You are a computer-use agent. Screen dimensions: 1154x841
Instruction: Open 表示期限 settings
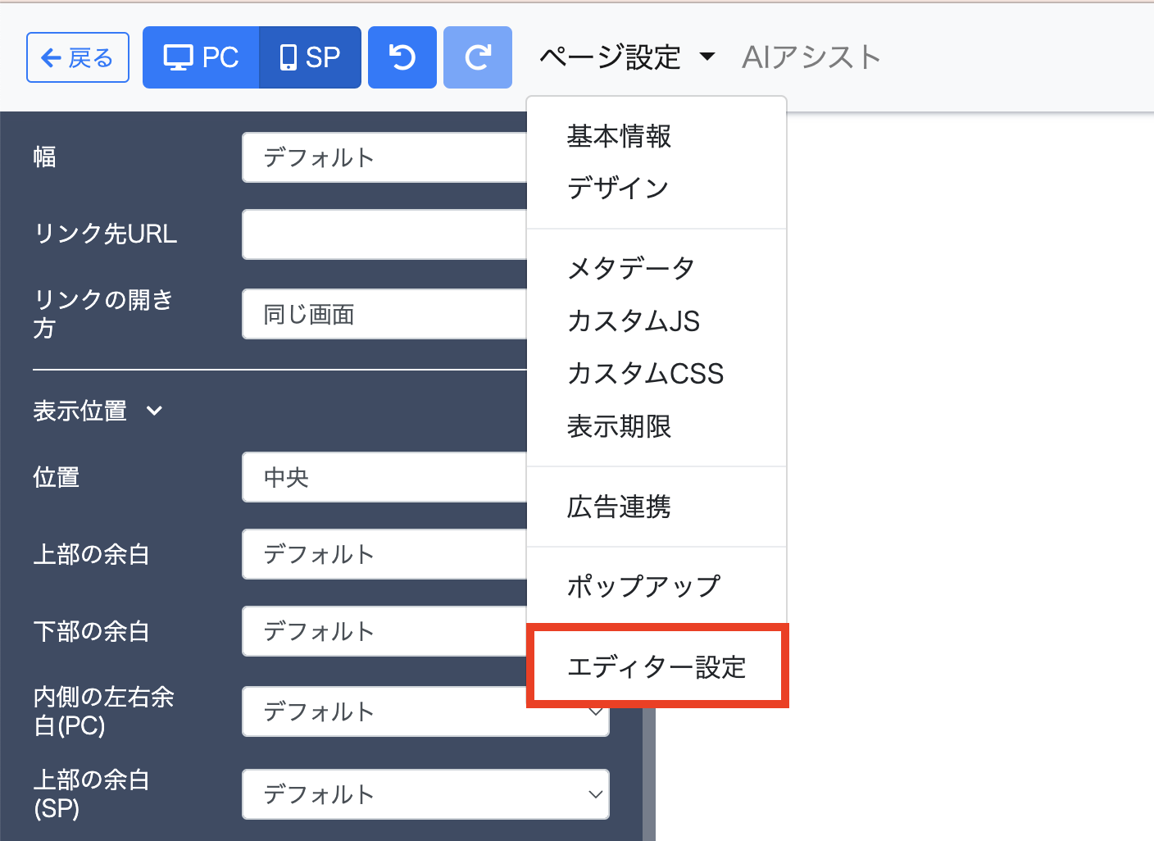[619, 426]
